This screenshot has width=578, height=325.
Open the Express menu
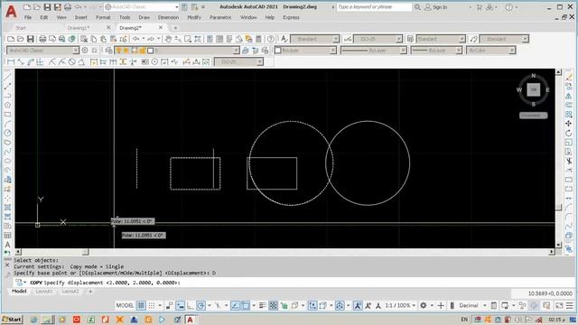(291, 17)
